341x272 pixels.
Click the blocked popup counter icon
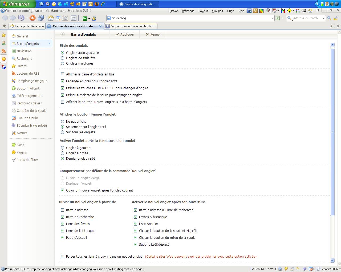point(312,269)
